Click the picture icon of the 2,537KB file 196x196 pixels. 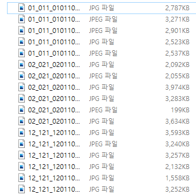pyautogui.click(x=22, y=53)
